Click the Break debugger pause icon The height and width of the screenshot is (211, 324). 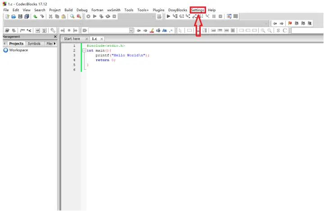pyautogui.click(x=214, y=16)
